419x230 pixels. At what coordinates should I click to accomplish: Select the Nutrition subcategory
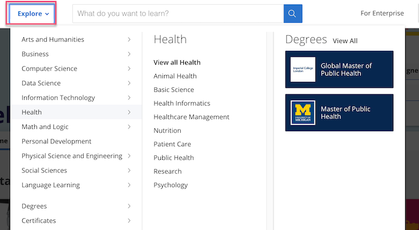point(167,130)
